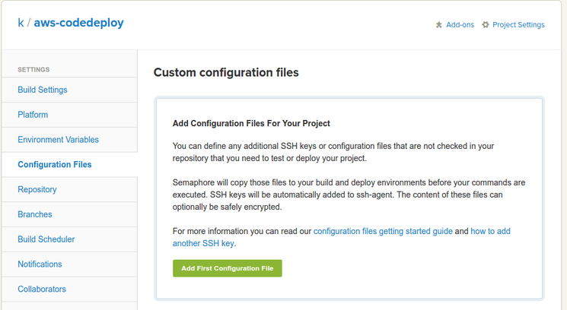Click the Project Settings gear icon

tap(486, 25)
